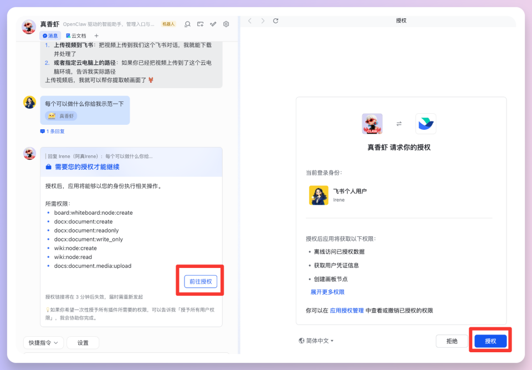Screen dimensions: 532x370
Task: Open settings with the gear icon
Action: [226, 24]
